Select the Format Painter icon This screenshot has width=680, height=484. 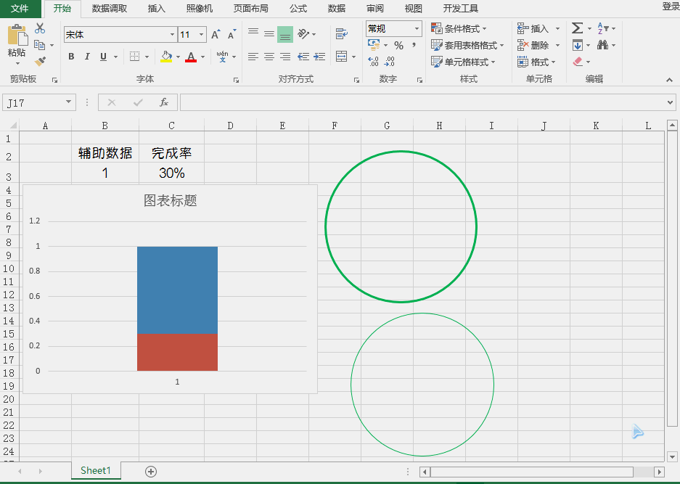[41, 61]
